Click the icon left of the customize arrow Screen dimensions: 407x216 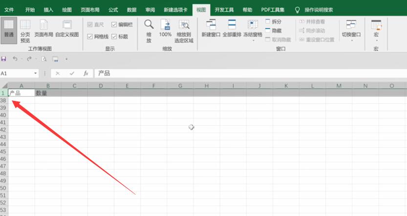(55, 59)
